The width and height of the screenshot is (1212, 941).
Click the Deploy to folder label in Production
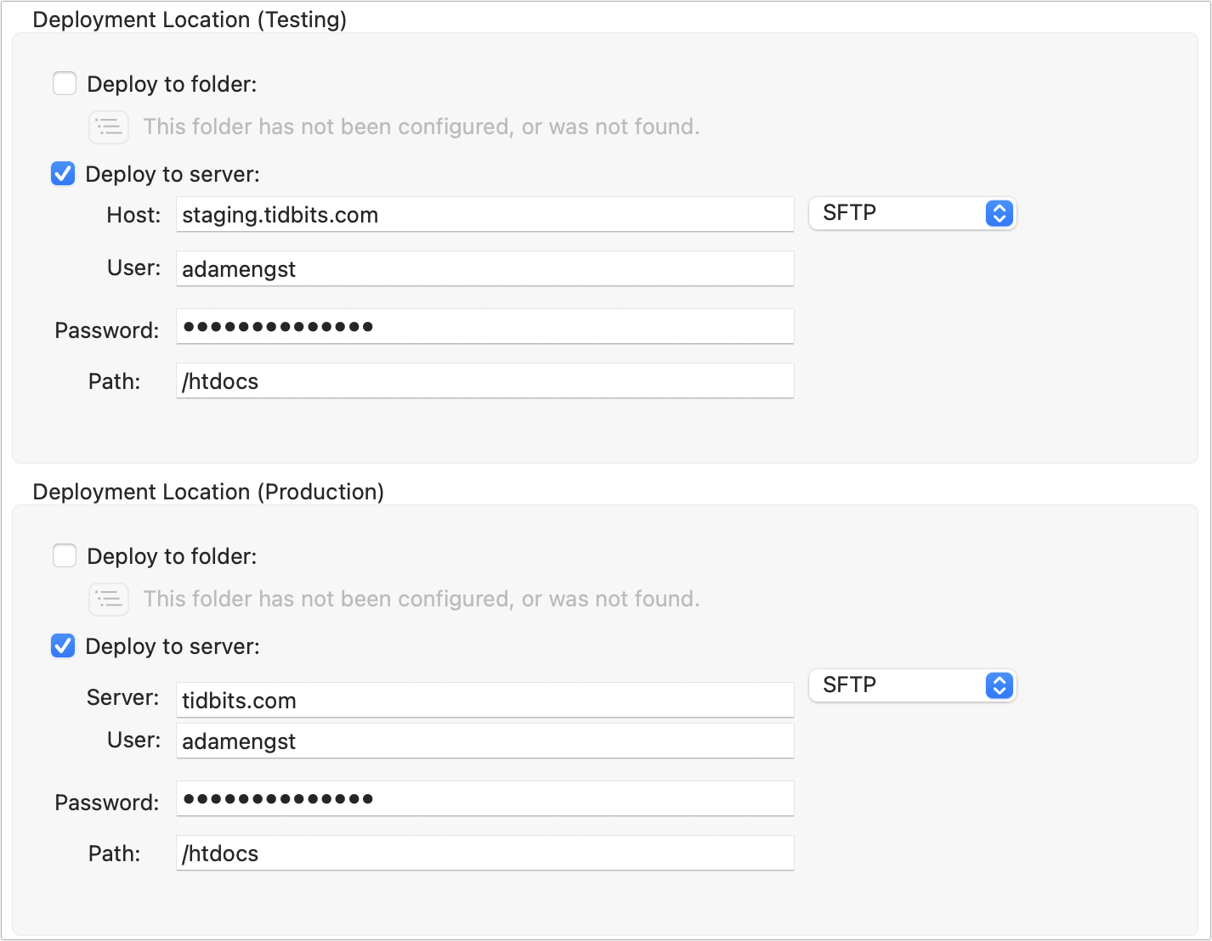click(x=172, y=556)
